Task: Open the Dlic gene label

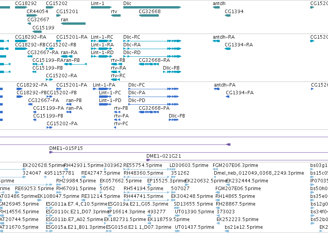Action: point(127,3)
